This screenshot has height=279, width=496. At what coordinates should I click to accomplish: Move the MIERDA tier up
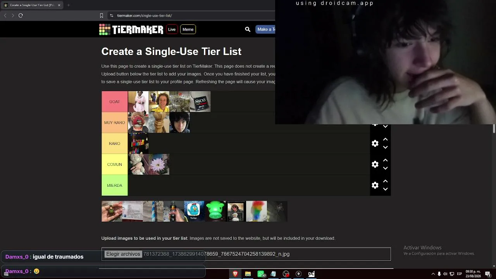385,181
